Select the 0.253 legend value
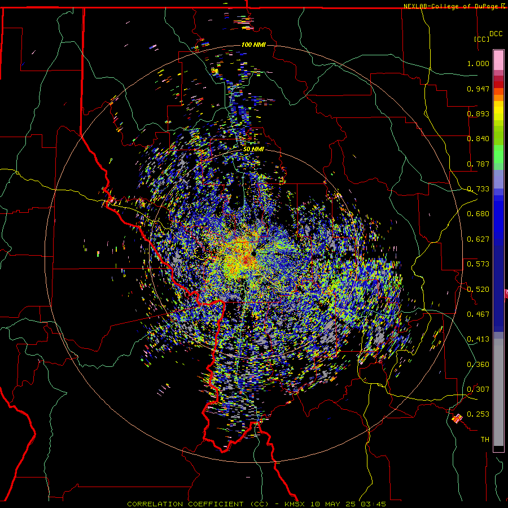The height and width of the screenshot is (508, 508). pos(478,414)
